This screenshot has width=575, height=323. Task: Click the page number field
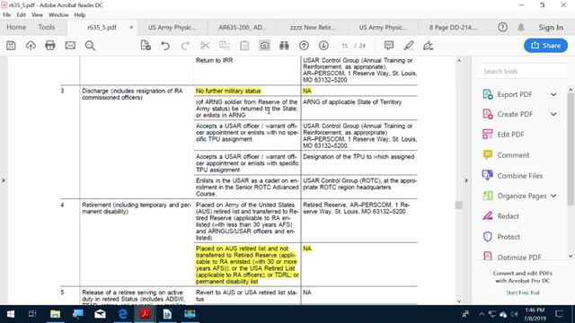click(x=344, y=46)
